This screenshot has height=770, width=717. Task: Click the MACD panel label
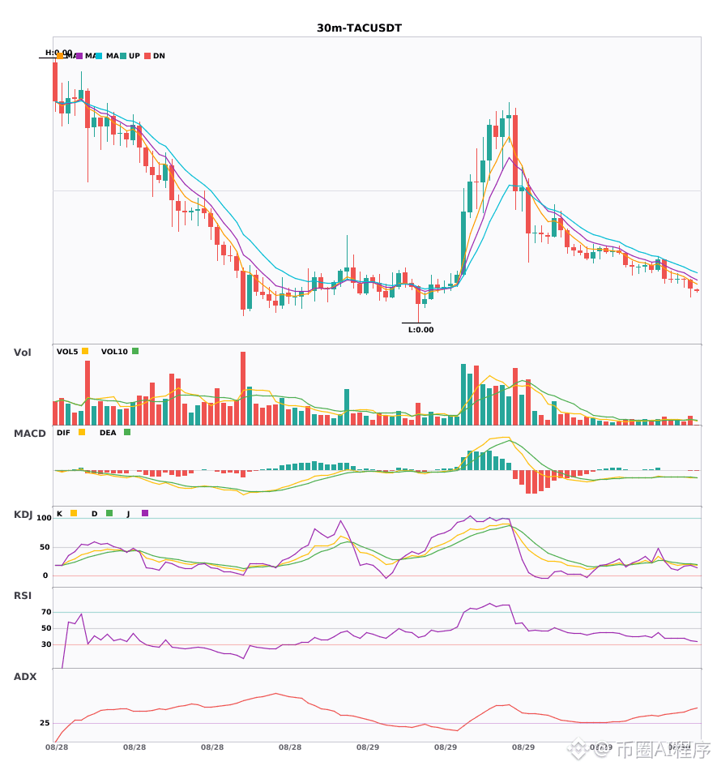[x=29, y=434]
